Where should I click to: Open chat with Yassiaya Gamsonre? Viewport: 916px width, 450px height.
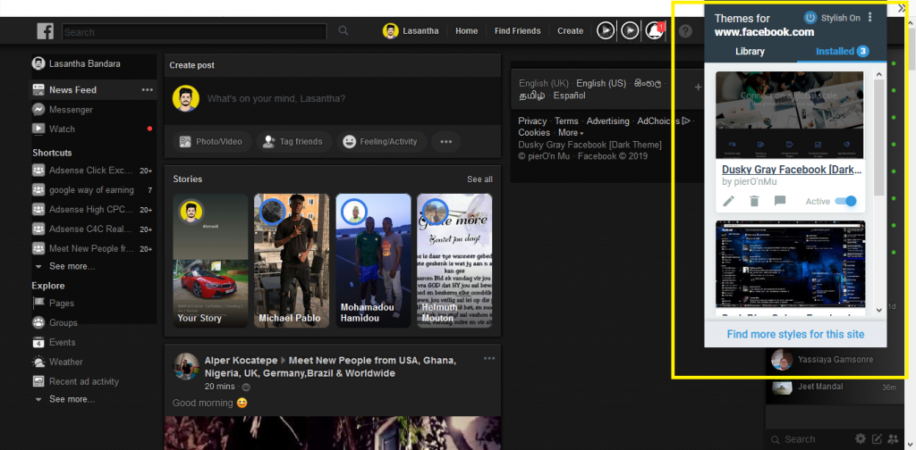tap(835, 360)
